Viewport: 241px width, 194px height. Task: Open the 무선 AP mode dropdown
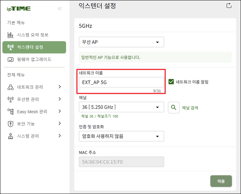tap(122, 42)
